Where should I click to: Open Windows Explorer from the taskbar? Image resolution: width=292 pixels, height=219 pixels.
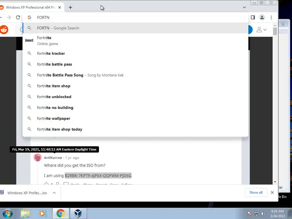[x=25, y=214]
